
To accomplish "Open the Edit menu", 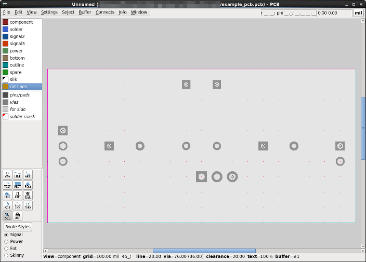I will coord(18,12).
